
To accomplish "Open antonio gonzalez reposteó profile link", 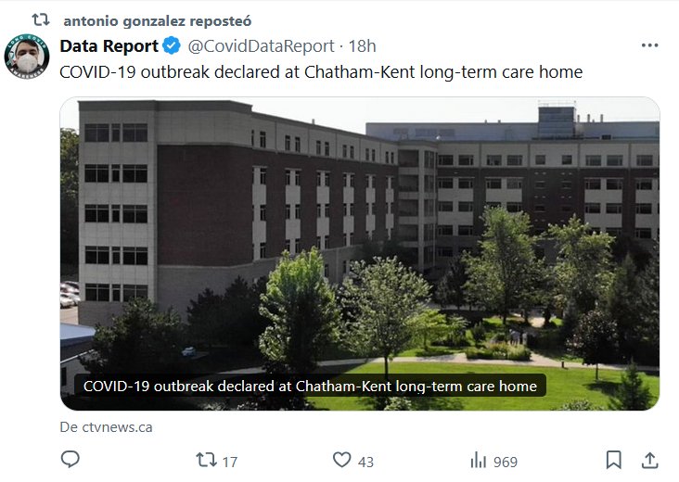I will pyautogui.click(x=157, y=20).
